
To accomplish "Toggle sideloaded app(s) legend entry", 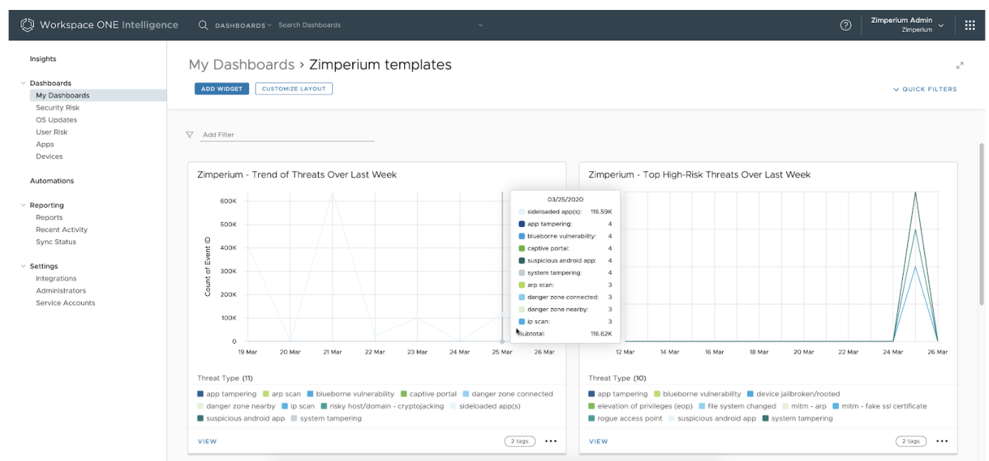I will pos(485,406).
